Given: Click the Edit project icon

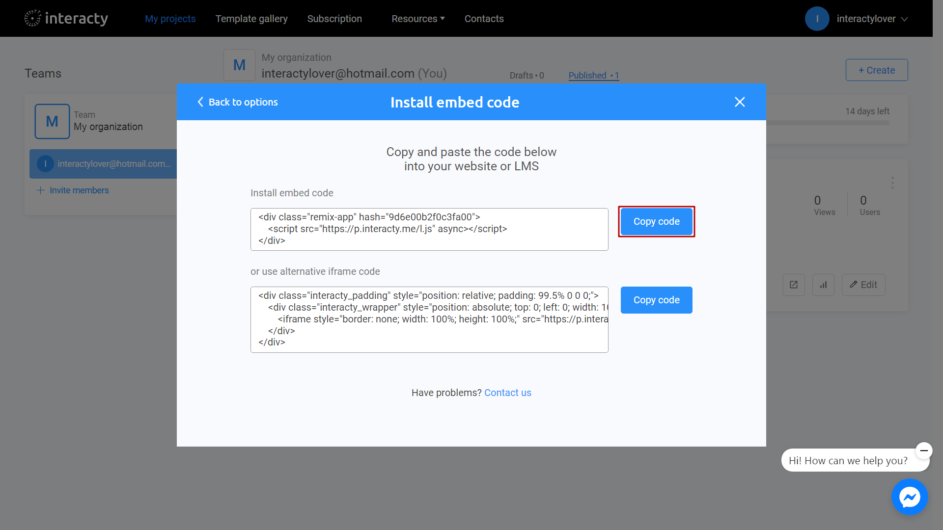Looking at the screenshot, I should point(864,285).
